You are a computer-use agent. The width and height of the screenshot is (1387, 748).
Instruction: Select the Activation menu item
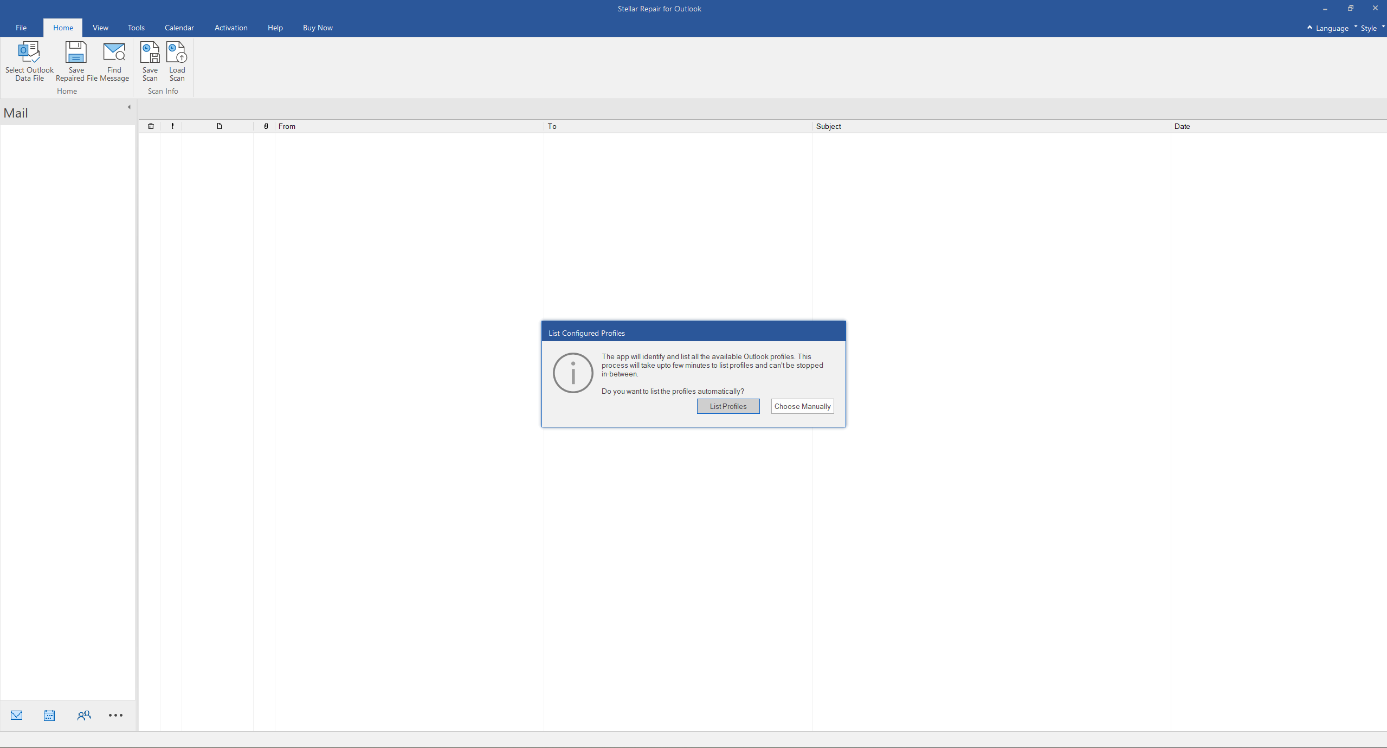(x=229, y=28)
